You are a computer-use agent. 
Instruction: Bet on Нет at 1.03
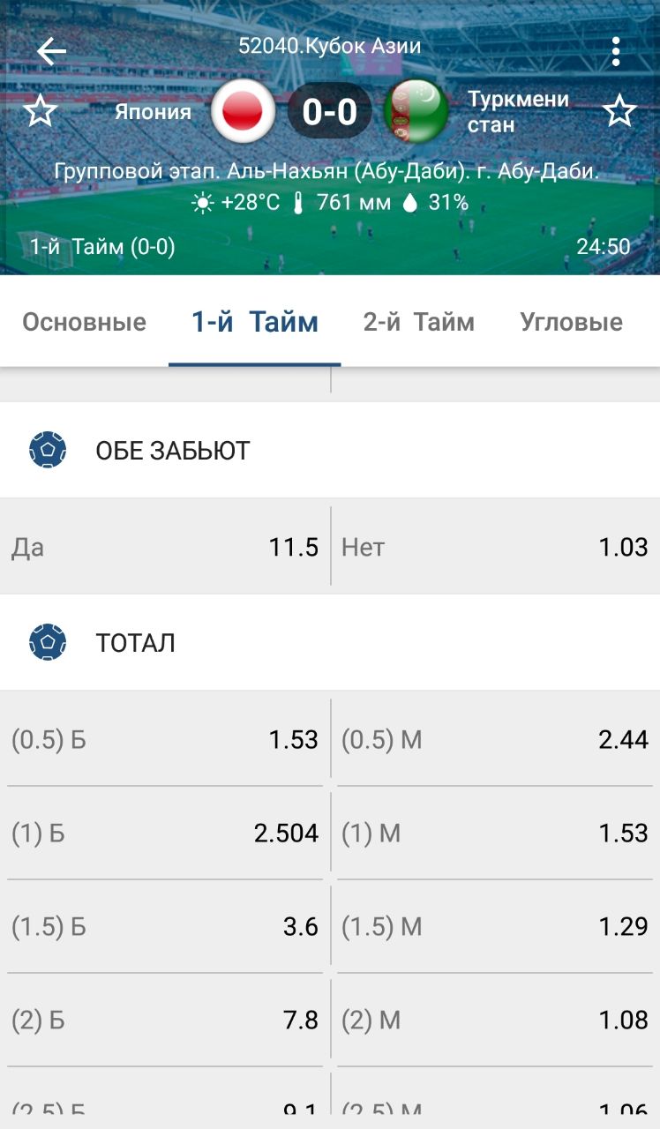point(495,547)
